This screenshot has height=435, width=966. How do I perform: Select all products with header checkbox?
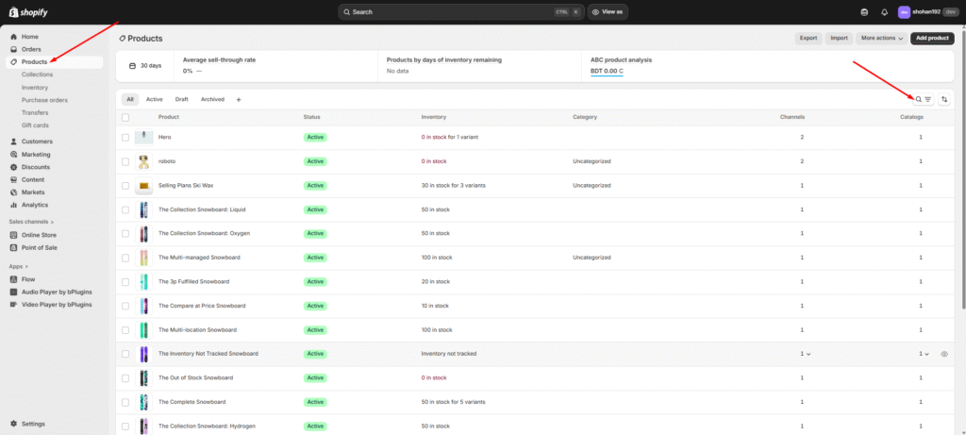coord(125,117)
